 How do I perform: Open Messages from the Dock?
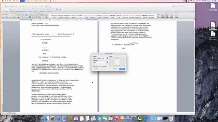pyautogui.click(x=99, y=118)
